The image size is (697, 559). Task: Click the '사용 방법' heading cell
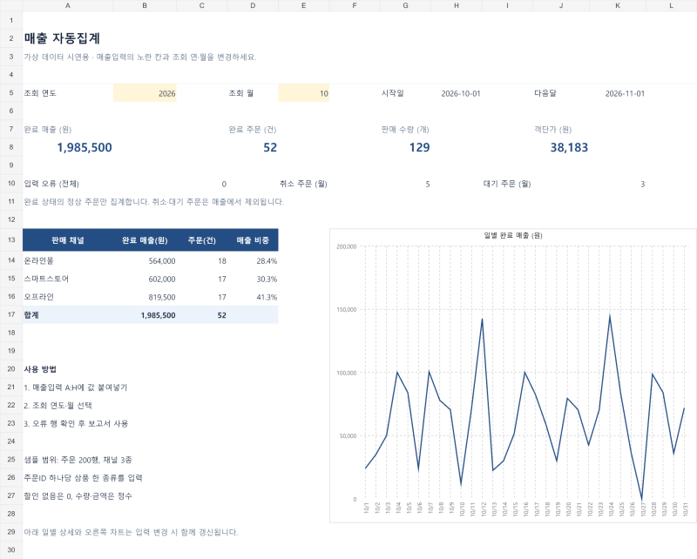coord(40,369)
